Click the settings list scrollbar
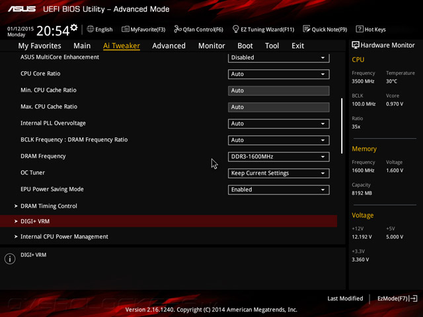The image size is (423, 317). point(342,126)
